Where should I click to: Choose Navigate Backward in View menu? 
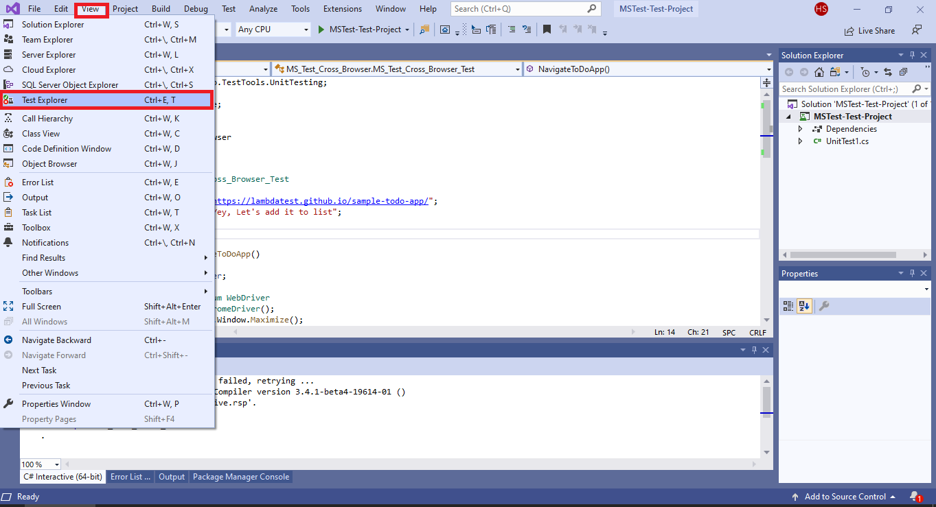108,340
